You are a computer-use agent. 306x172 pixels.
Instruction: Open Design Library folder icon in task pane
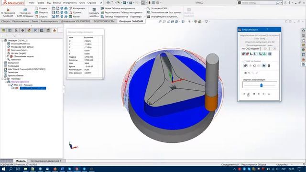click(303, 40)
